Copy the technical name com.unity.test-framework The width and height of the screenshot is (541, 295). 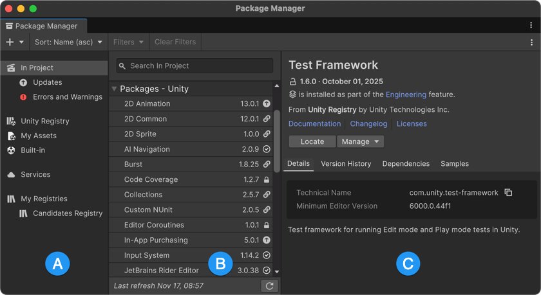508,193
